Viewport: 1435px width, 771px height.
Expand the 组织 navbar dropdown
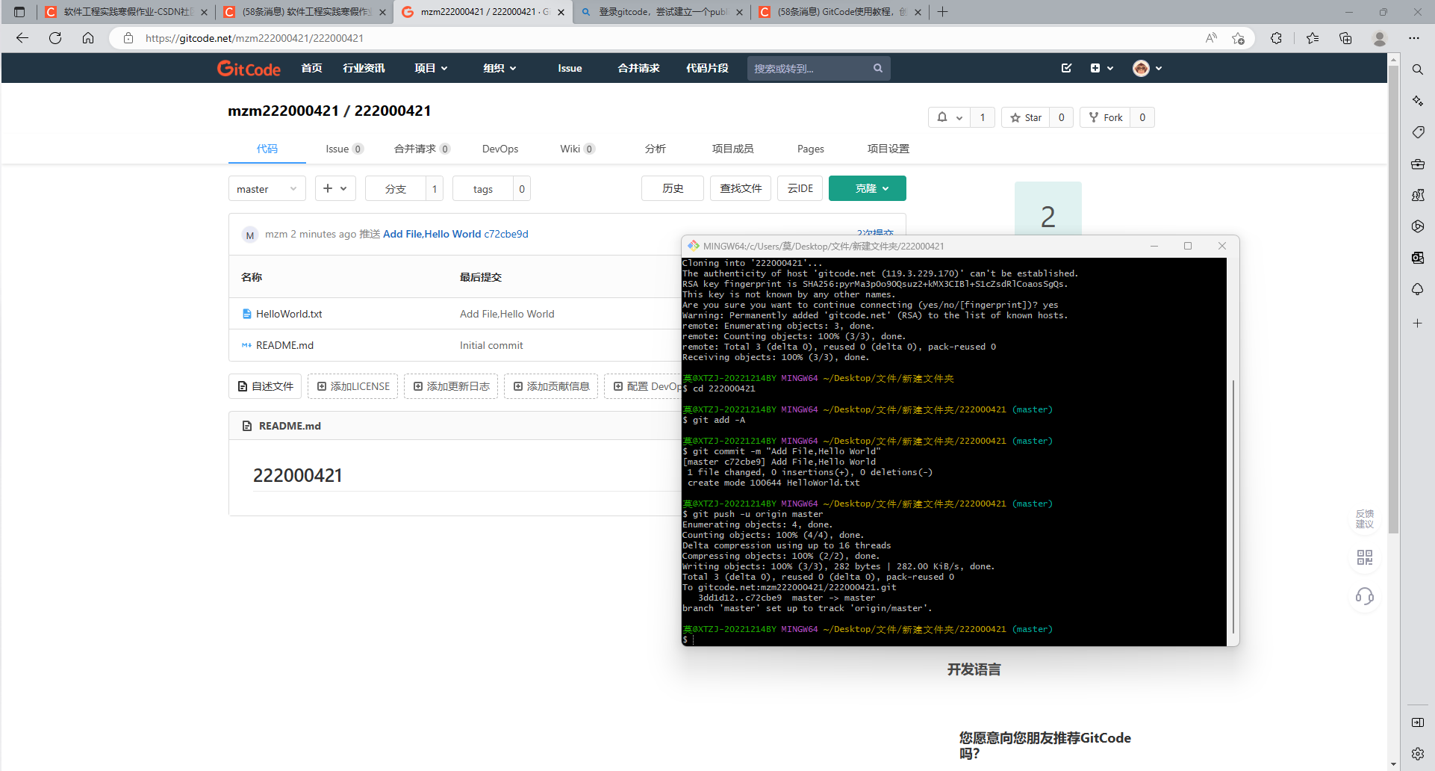coord(499,68)
